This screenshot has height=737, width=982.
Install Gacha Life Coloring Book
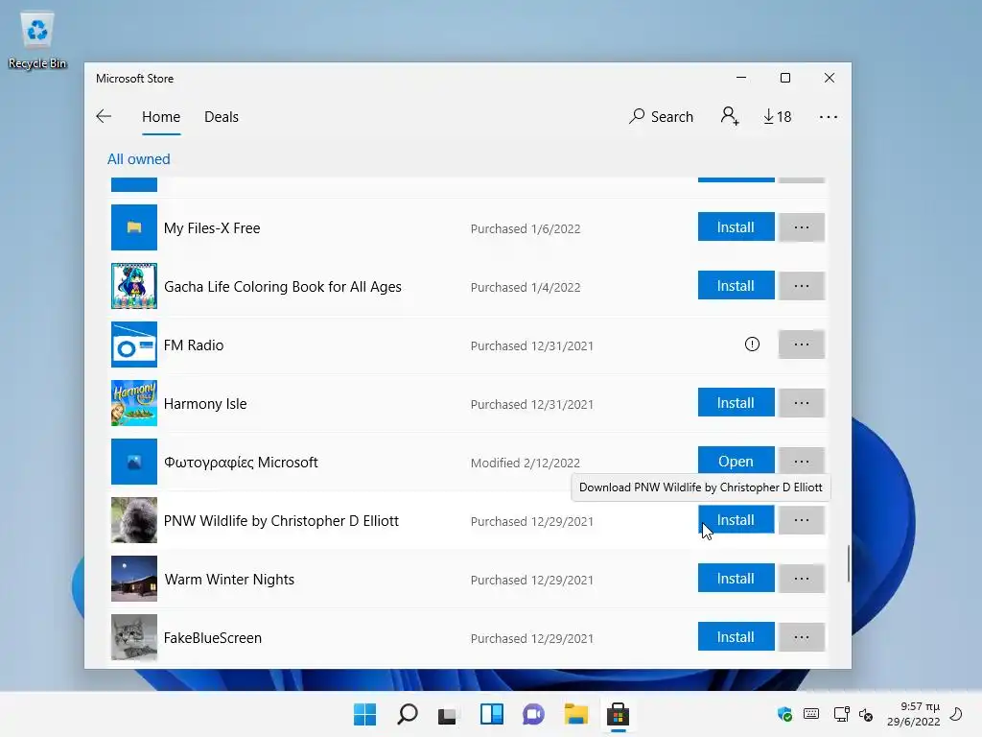(736, 286)
